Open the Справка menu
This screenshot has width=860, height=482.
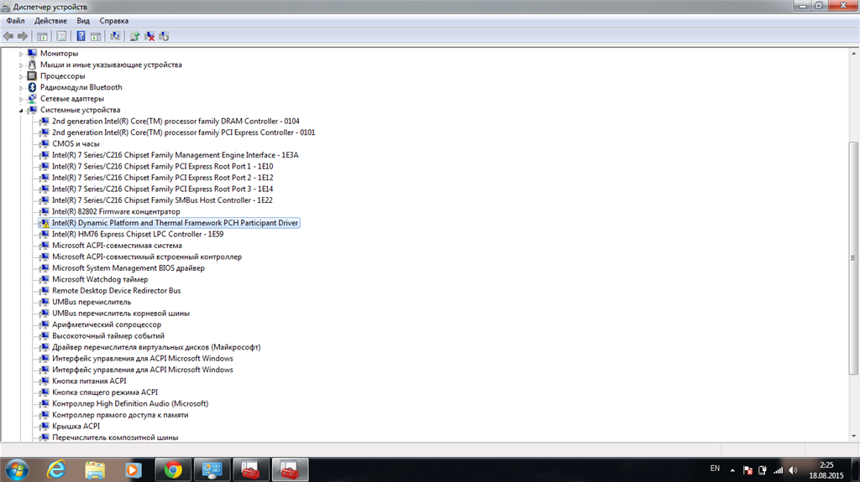113,21
